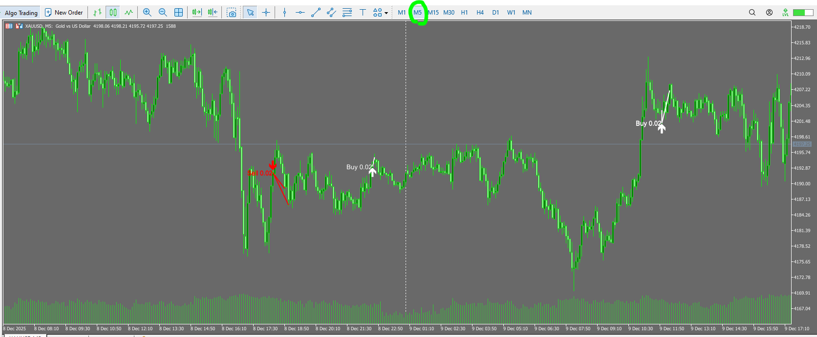Select the trendline drawing tool
817x337 pixels.
click(x=316, y=12)
